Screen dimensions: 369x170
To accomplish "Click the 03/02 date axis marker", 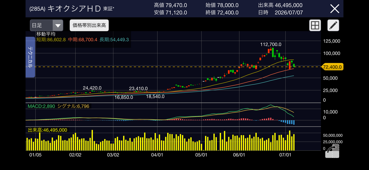I will 113,155.
